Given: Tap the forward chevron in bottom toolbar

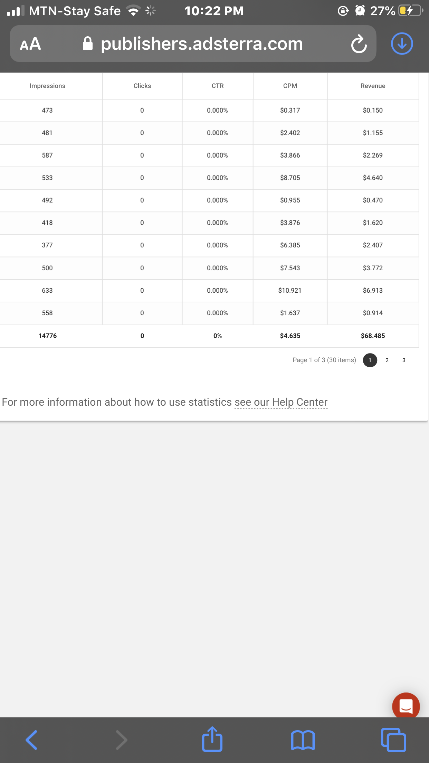Looking at the screenshot, I should tap(121, 740).
